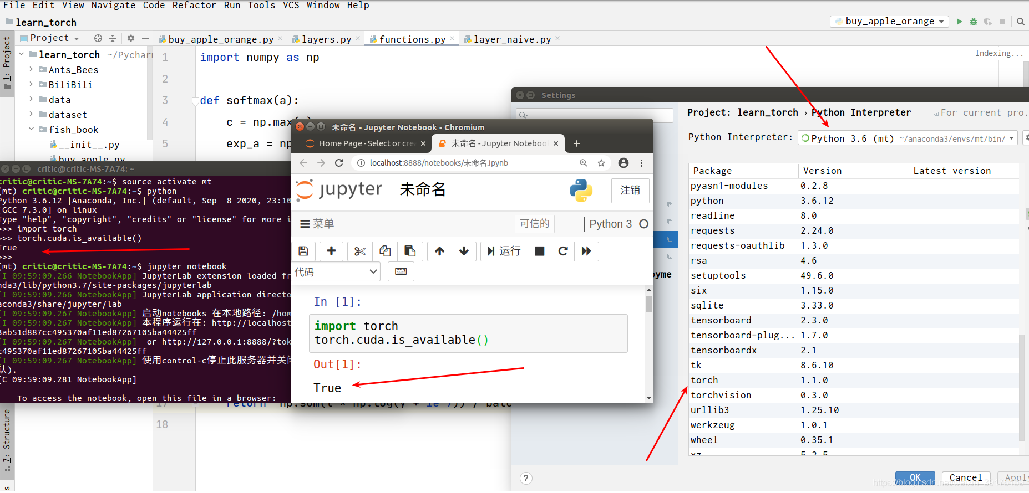The image size is (1029, 493).
Task: Collapse the learn_torch root project node
Action: pos(22,54)
